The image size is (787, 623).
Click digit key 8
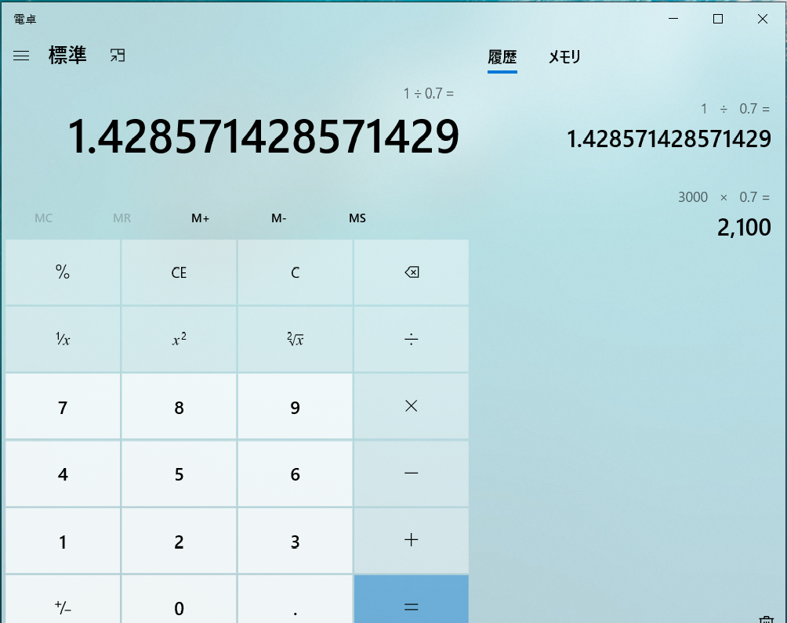coord(180,406)
